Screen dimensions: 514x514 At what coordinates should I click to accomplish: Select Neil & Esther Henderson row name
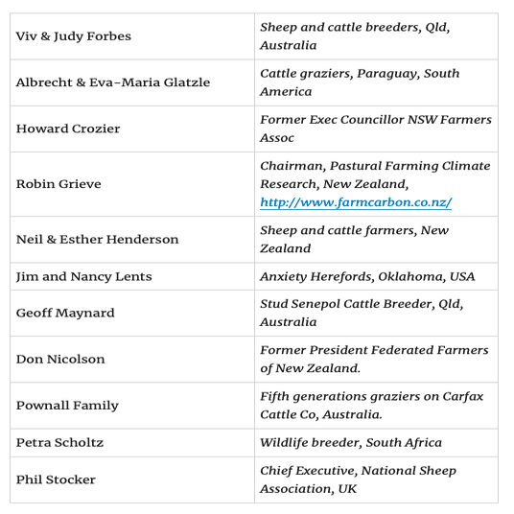pos(98,240)
